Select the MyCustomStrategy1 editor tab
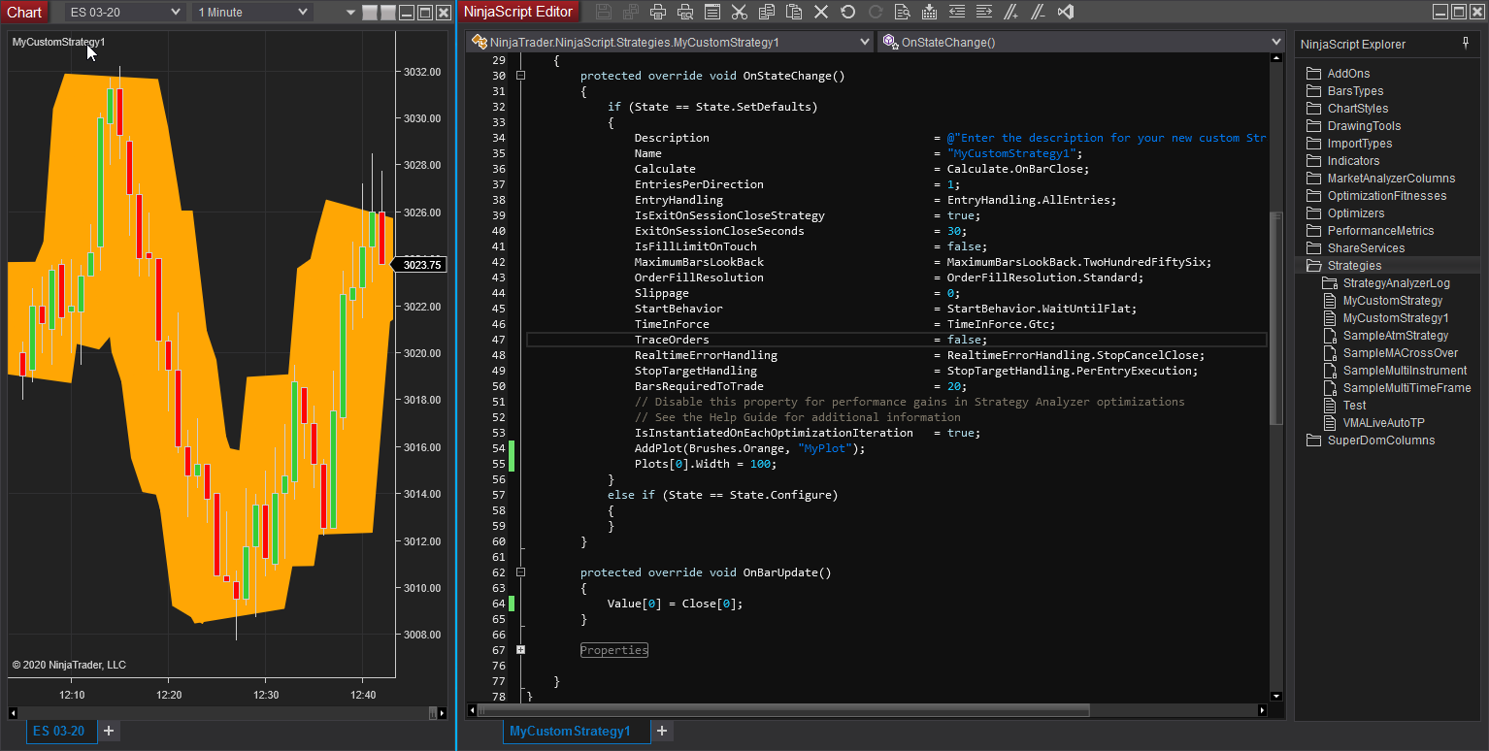This screenshot has width=1489, height=751. 570,731
